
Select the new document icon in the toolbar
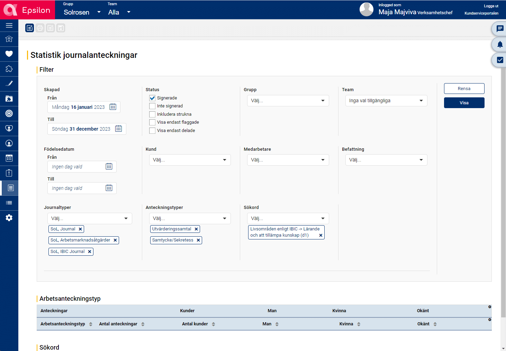(29, 28)
